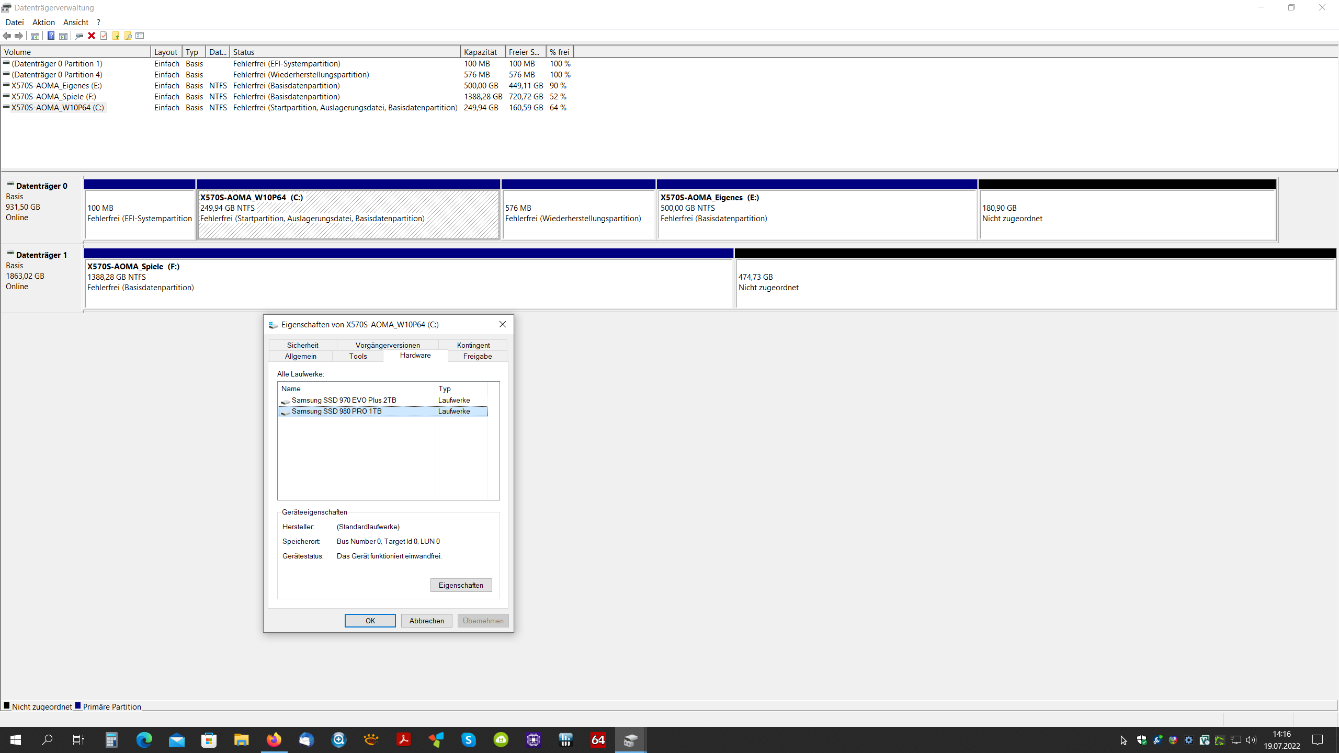Open the Ansicht menu
Screen dimensions: 1339x753
point(75,22)
